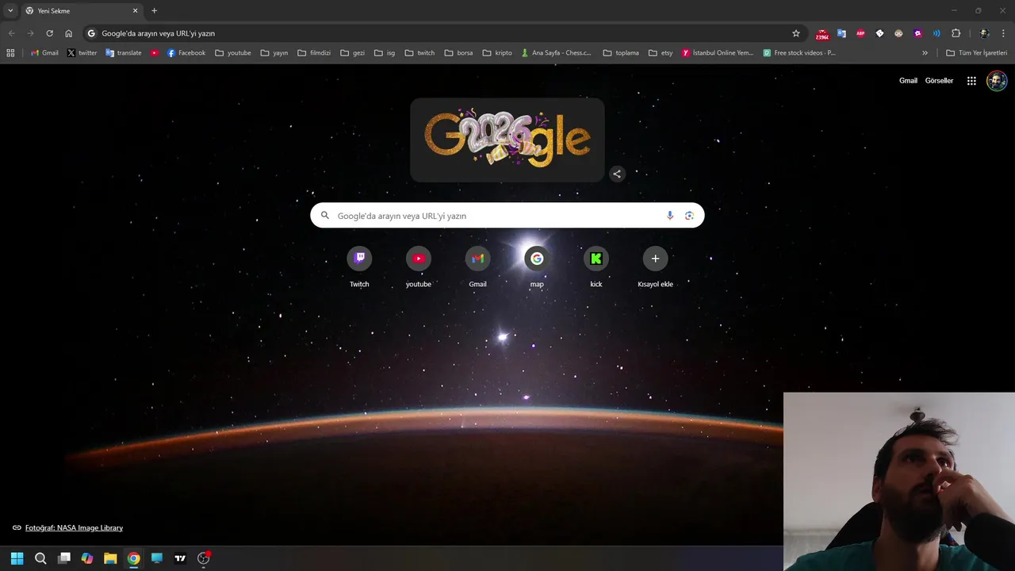Viewport: 1015px width, 571px height.
Task: Open the Ana Sayfa Chess.com bookmark
Action: (x=557, y=53)
